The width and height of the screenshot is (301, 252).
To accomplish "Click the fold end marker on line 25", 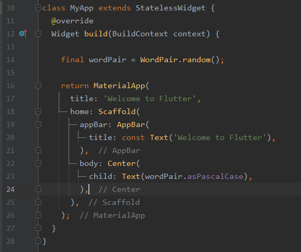I will pos(38,202).
